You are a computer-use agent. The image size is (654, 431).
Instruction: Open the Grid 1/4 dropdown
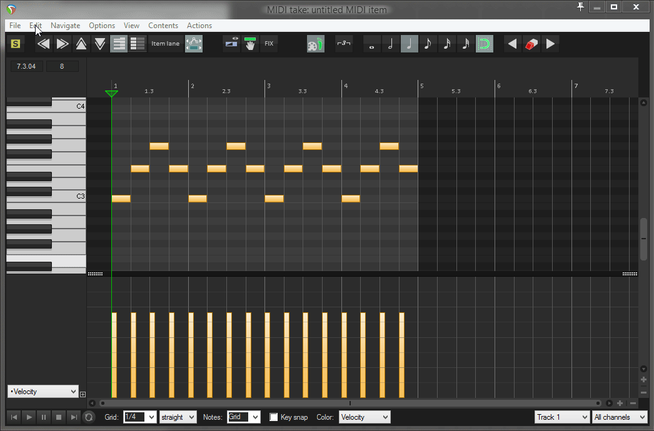[139, 417]
